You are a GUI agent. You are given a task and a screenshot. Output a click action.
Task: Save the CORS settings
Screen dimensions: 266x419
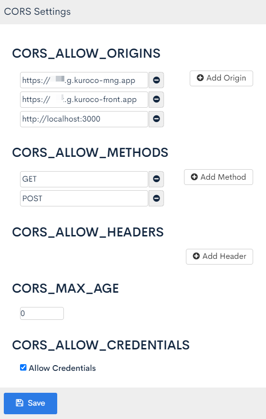click(x=31, y=403)
